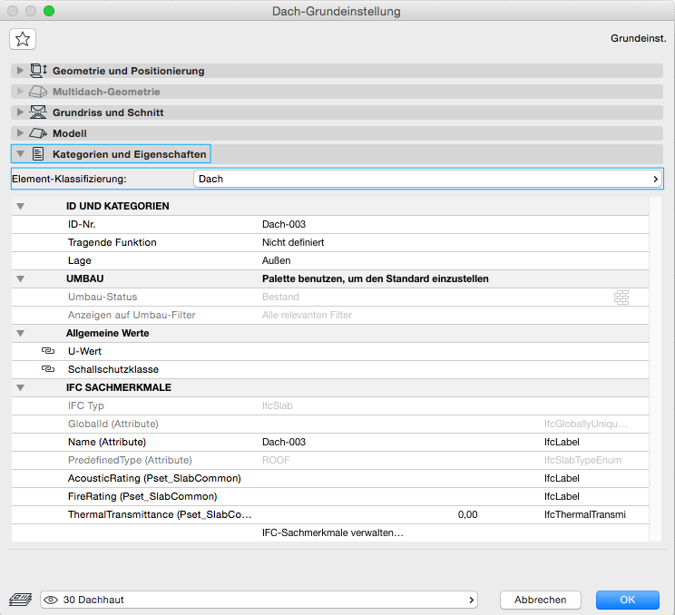
Task: Open the 30 Dachhaut layer dropdown
Action: pyautogui.click(x=259, y=600)
